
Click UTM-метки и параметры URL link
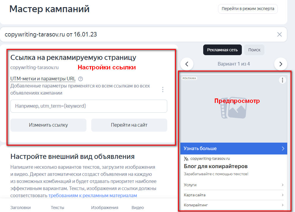pos(43,79)
